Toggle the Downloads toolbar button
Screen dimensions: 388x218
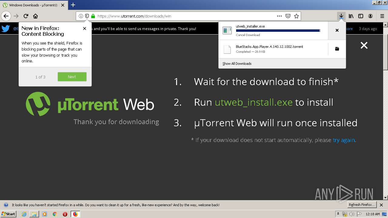pos(341,16)
